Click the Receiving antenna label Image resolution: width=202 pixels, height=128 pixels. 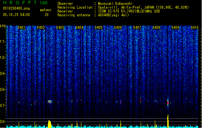coord(74,15)
